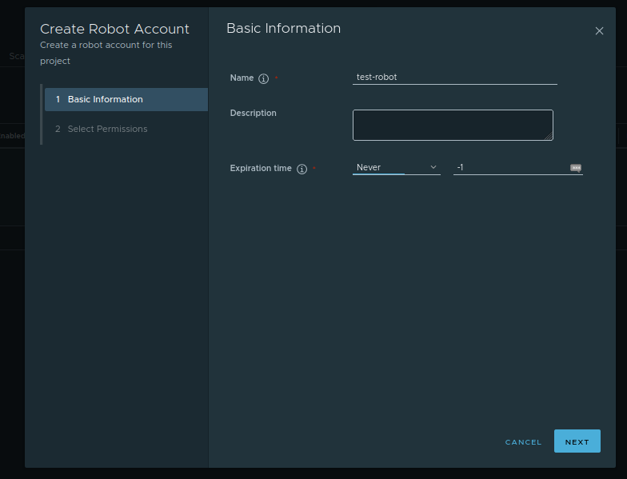Viewport: 627px width, 479px height.
Task: Click the Description textarea resize handle
Action: point(549,136)
